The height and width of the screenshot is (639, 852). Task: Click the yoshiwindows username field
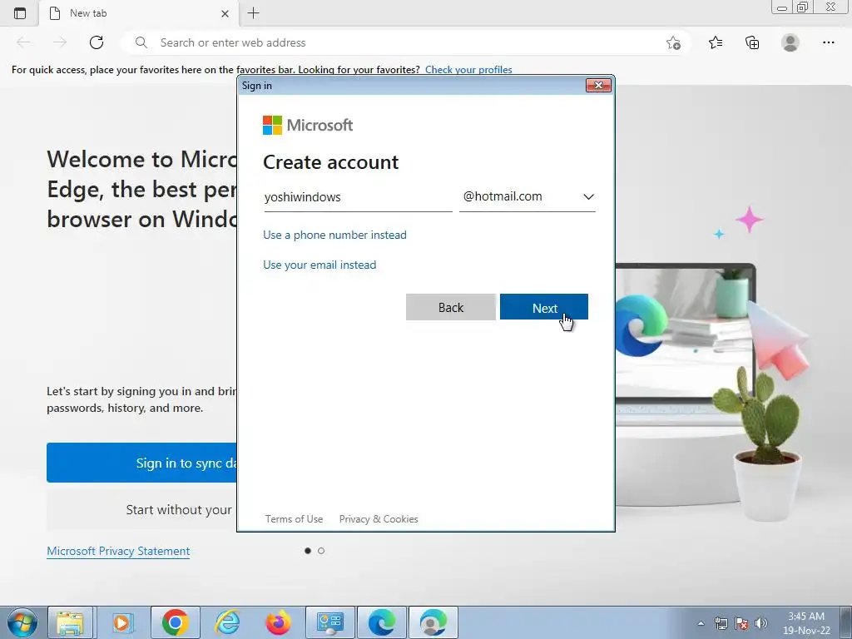[358, 197]
